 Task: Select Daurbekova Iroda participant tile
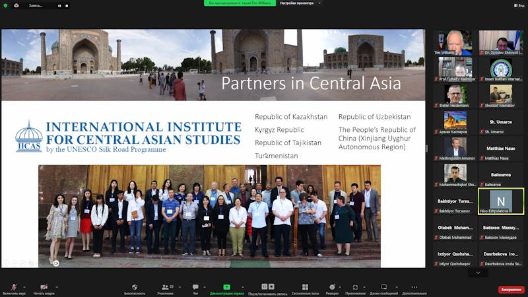tap(501, 254)
